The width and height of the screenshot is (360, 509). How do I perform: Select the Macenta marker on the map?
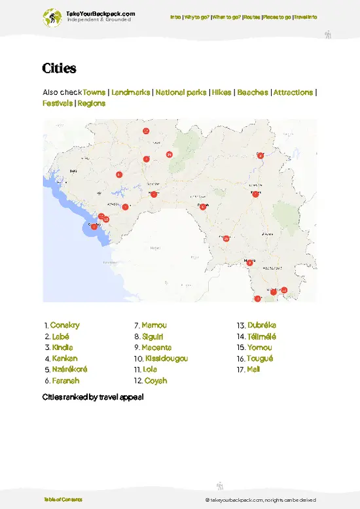[x=249, y=263]
